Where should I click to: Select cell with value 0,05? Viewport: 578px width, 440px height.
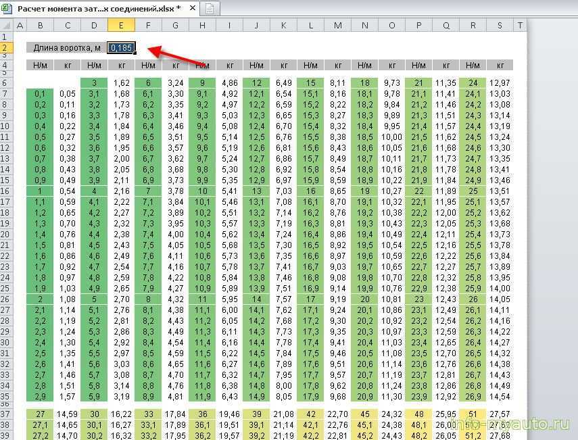(68, 94)
